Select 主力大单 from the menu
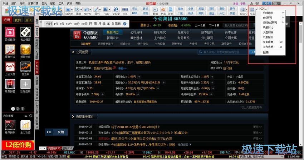The height and width of the screenshot is (160, 304). (x=270, y=47)
